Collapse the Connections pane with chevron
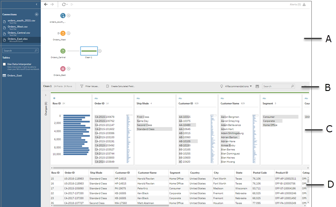This screenshot has width=336, height=207. 37,4
